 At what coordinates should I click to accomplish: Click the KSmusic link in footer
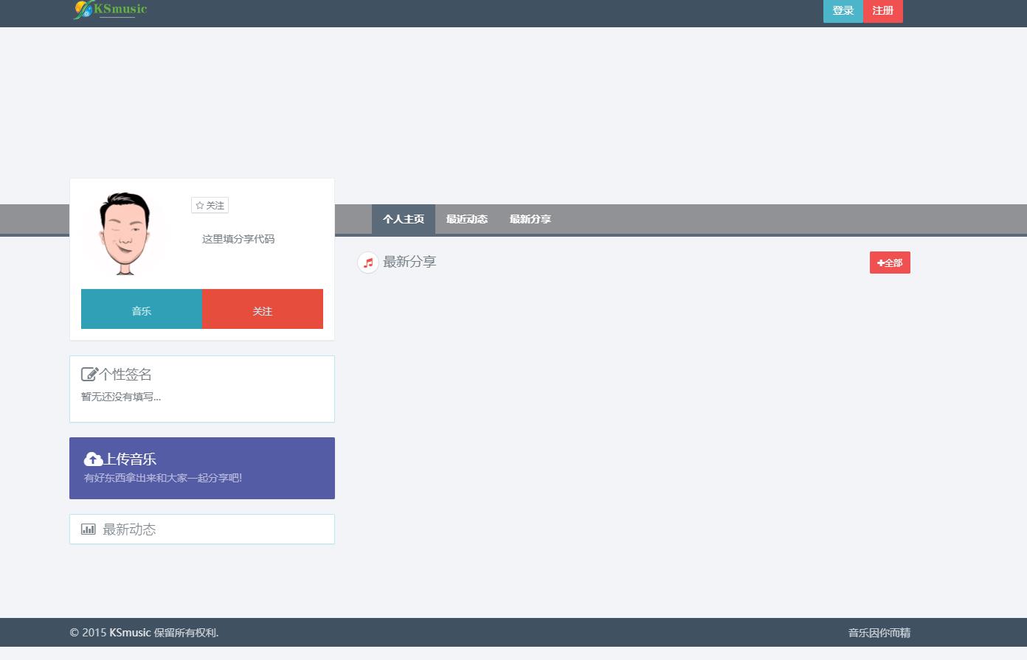click(x=130, y=633)
